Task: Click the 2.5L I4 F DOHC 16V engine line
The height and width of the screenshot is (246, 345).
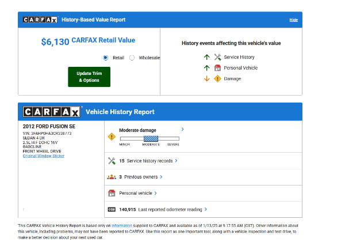Action: 40,142
